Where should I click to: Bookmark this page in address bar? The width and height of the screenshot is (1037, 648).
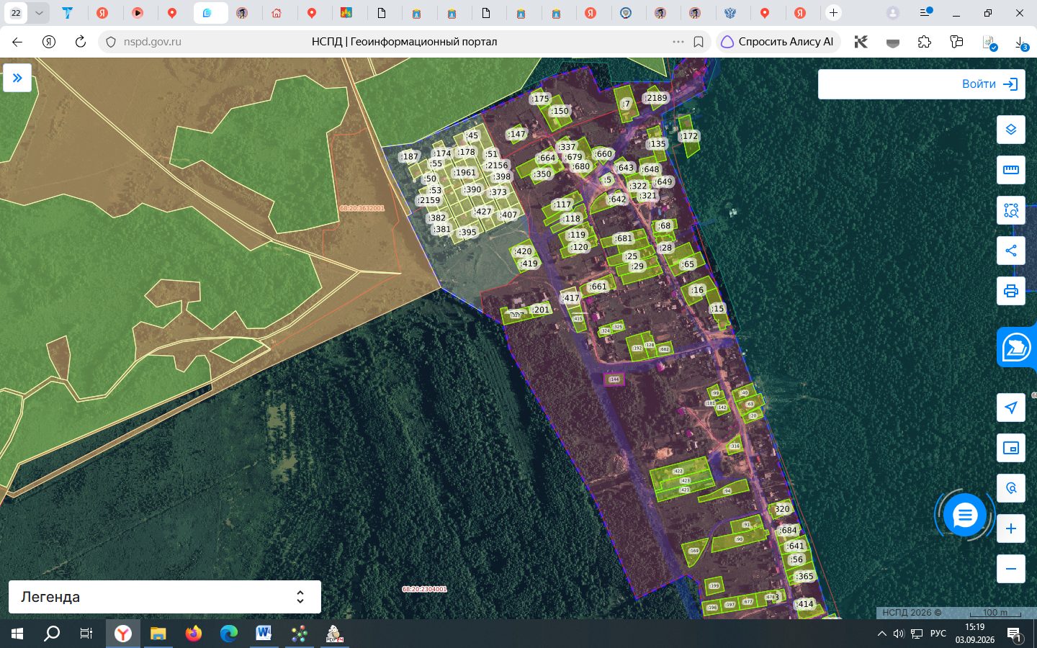(699, 42)
